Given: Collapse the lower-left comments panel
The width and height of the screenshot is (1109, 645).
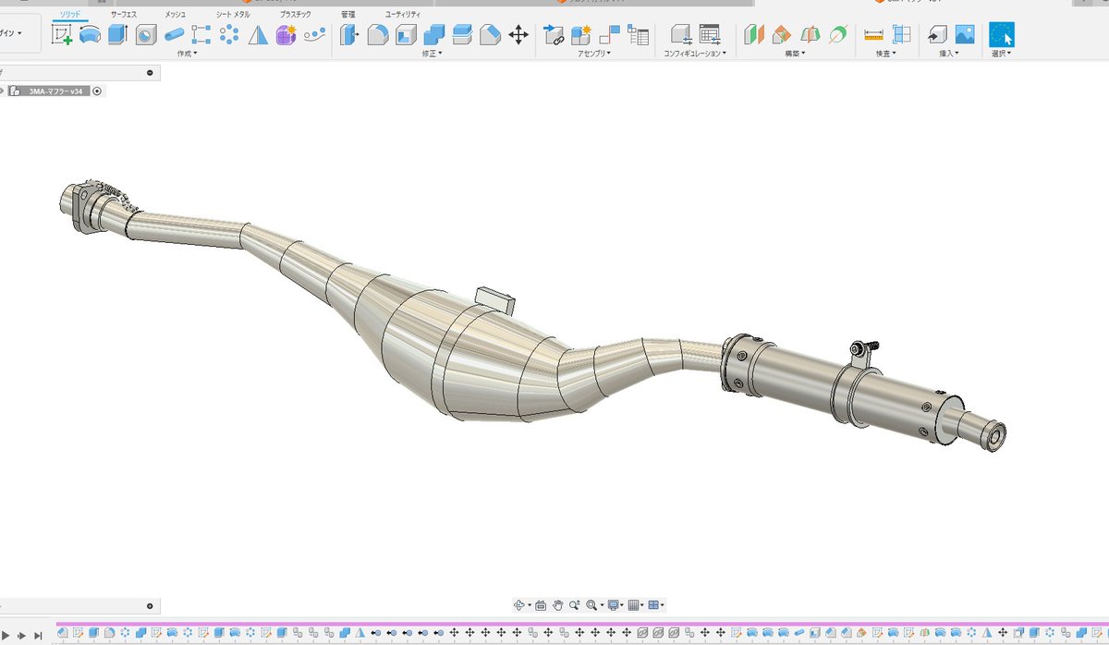Looking at the screenshot, I should 150,606.
